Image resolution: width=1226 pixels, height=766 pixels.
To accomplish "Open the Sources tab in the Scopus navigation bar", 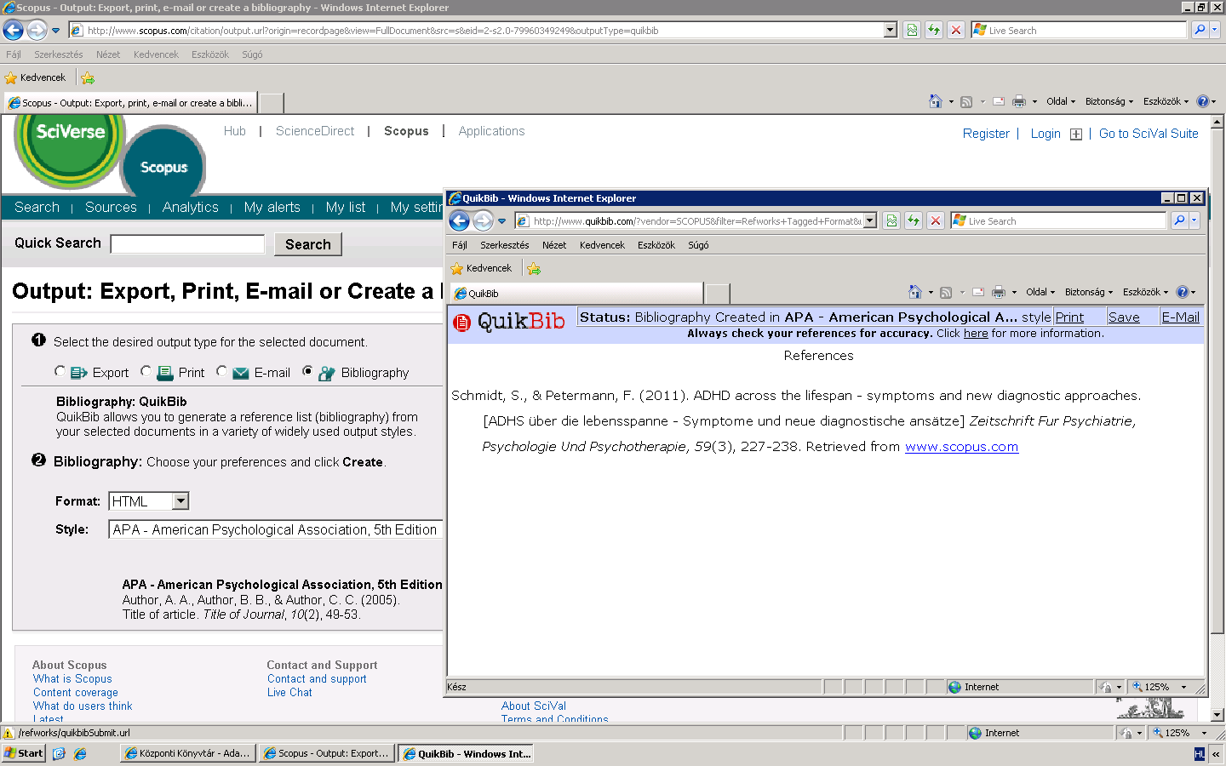I will 111,207.
